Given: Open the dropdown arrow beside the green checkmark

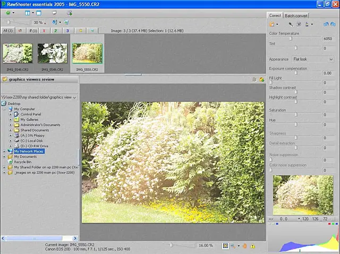Looking at the screenshot, I should [x=13, y=13].
